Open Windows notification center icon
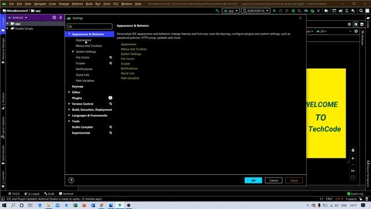 coord(363,205)
